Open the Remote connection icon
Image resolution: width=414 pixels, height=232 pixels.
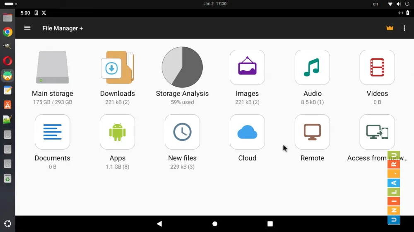[312, 132]
